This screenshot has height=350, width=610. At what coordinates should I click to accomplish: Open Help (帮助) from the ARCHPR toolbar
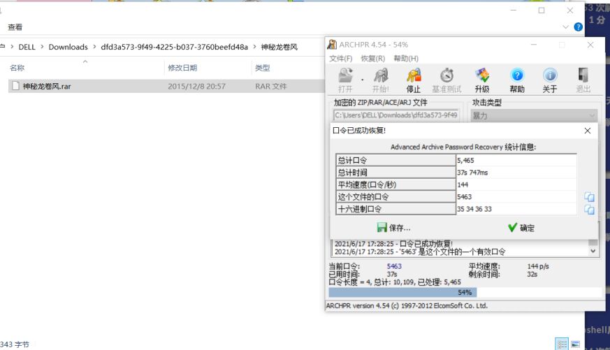tap(517, 80)
